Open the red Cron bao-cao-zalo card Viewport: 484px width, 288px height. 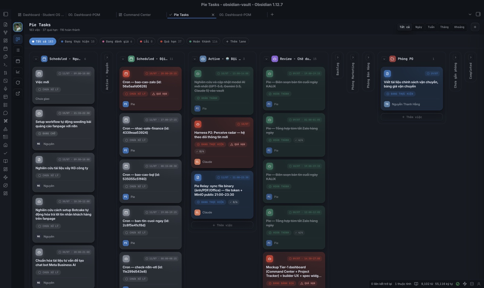(x=150, y=89)
